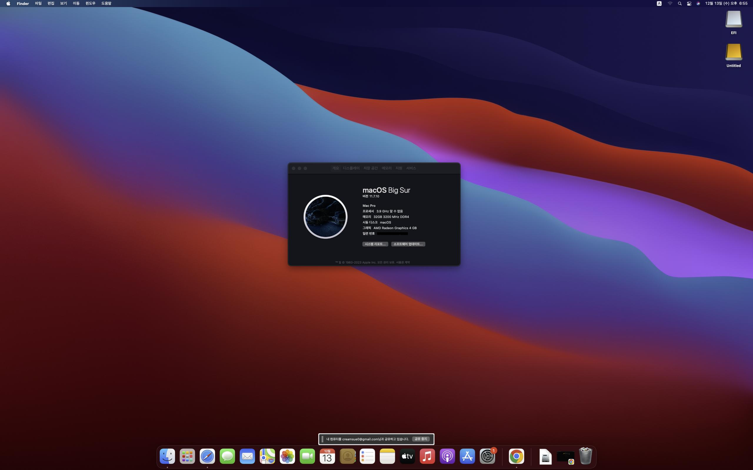This screenshot has height=470, width=753.
Task: Open System Preferences with update badge
Action: coord(487,456)
